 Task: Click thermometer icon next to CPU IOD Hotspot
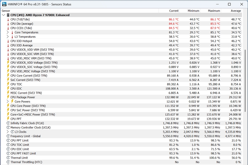pyautogui.click(x=8, y=41)
